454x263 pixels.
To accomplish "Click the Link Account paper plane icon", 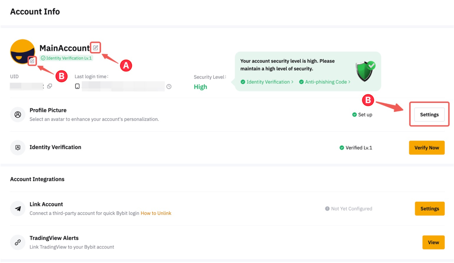I will pyautogui.click(x=18, y=209).
